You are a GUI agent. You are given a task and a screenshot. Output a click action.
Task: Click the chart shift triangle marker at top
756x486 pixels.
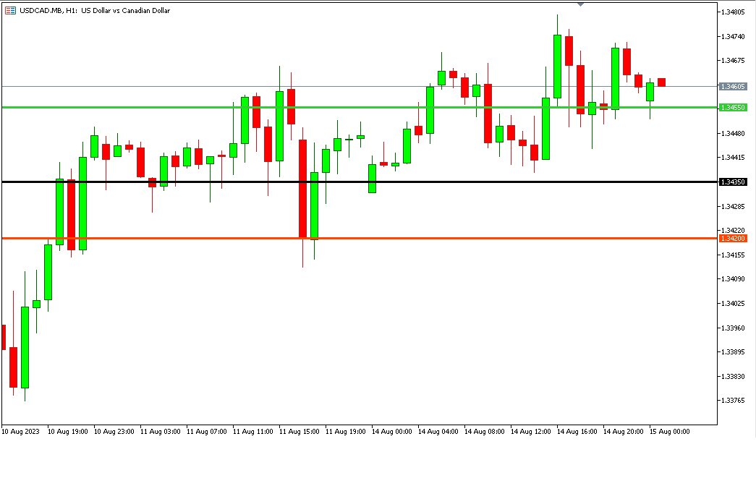(x=580, y=4)
